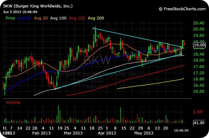Image resolution: width=209 pixels, height=138 pixels.
Task: Select lower trendline anchor at triangle apex
Action: point(181,54)
